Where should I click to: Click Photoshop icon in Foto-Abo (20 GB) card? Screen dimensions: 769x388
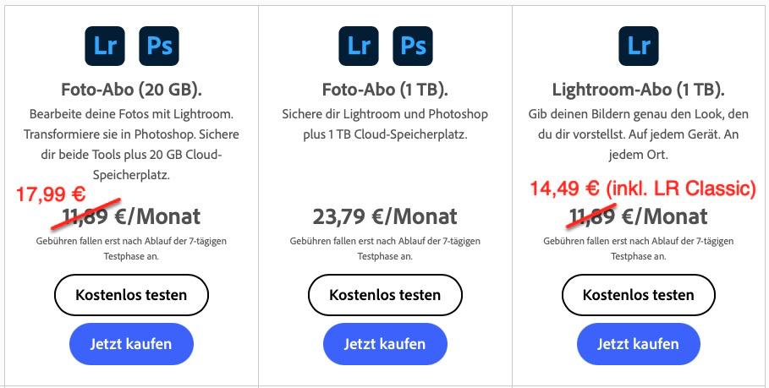coord(159,46)
